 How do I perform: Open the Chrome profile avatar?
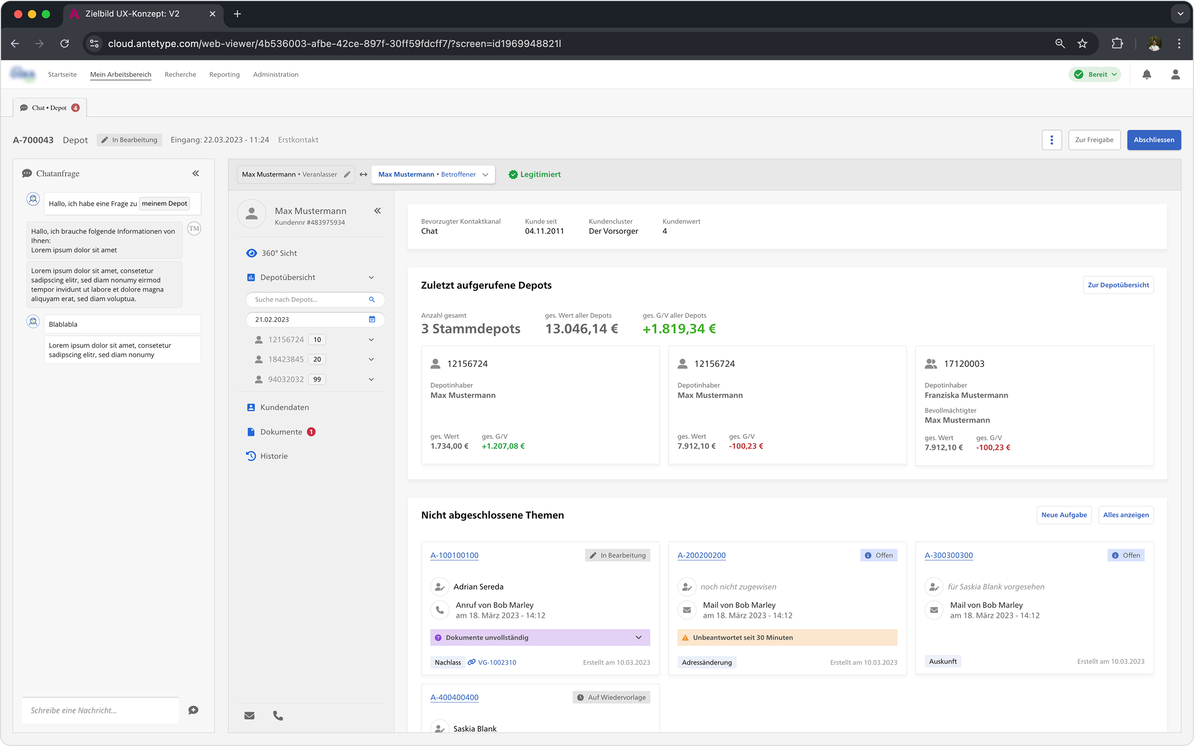pos(1154,44)
